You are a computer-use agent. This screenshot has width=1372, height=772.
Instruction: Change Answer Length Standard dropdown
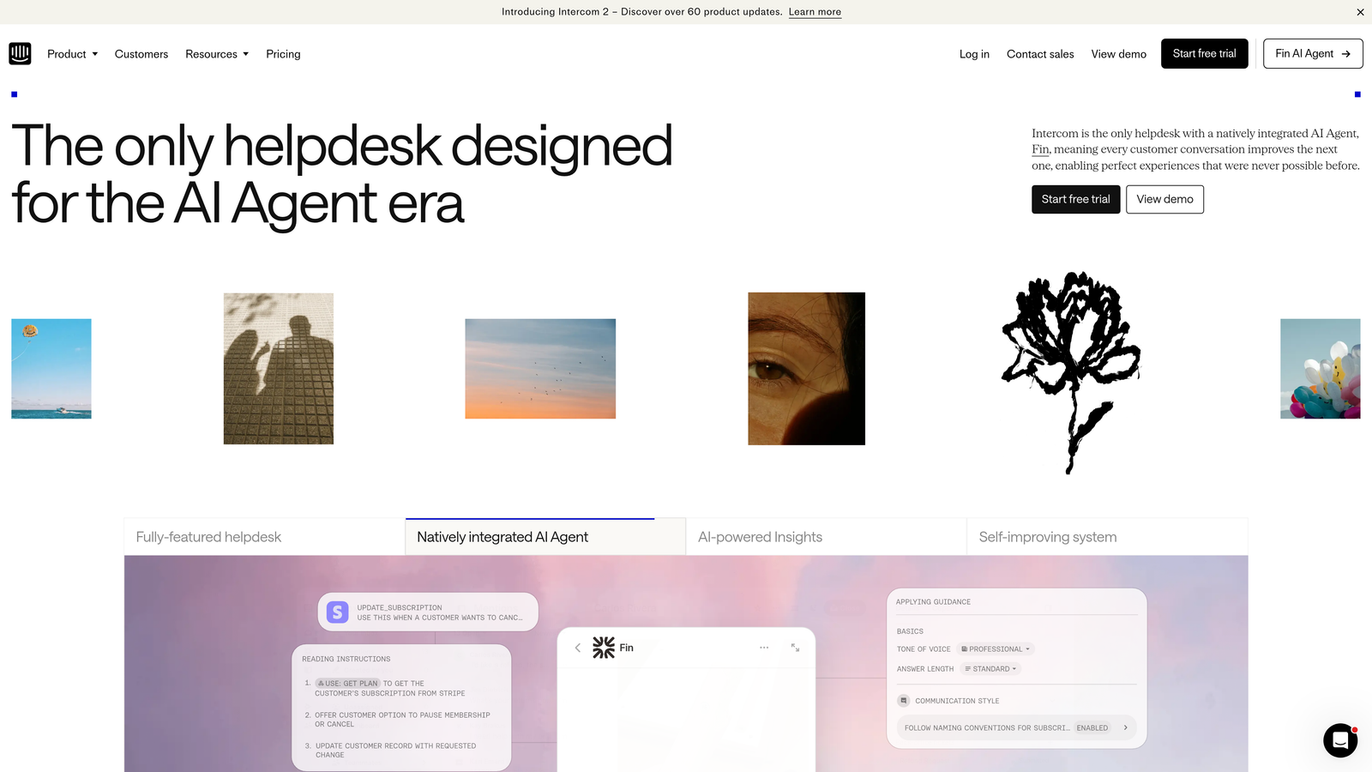(x=990, y=669)
